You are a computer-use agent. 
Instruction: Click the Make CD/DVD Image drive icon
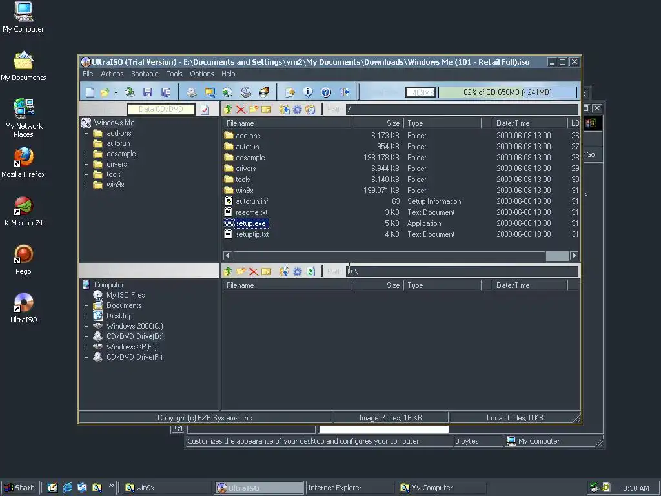pos(191,92)
